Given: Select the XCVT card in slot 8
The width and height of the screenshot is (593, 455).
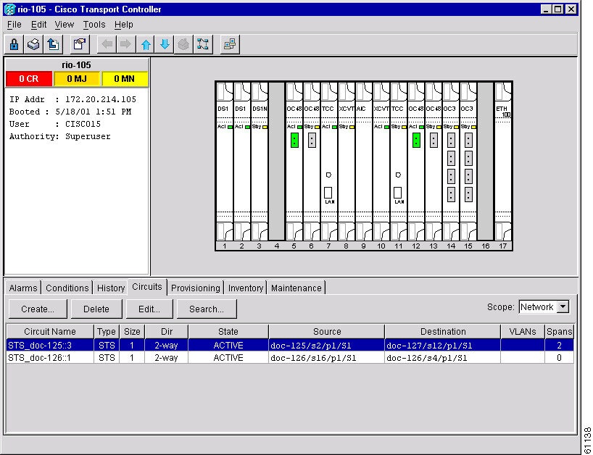Looking at the screenshot, I should [x=347, y=162].
